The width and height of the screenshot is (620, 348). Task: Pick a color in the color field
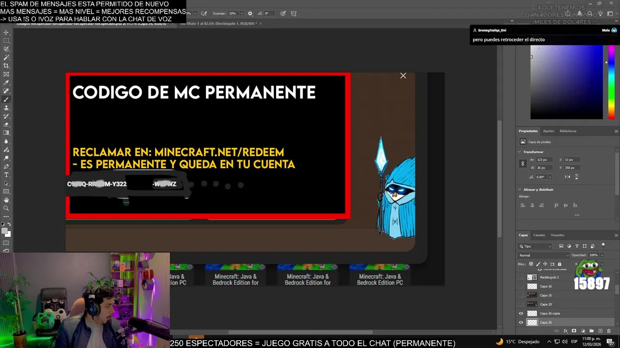point(566,82)
